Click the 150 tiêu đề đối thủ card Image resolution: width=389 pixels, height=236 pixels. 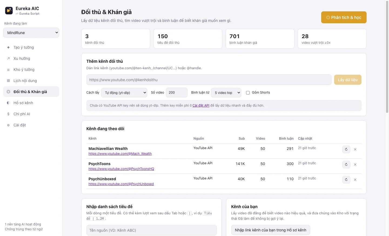point(188,39)
